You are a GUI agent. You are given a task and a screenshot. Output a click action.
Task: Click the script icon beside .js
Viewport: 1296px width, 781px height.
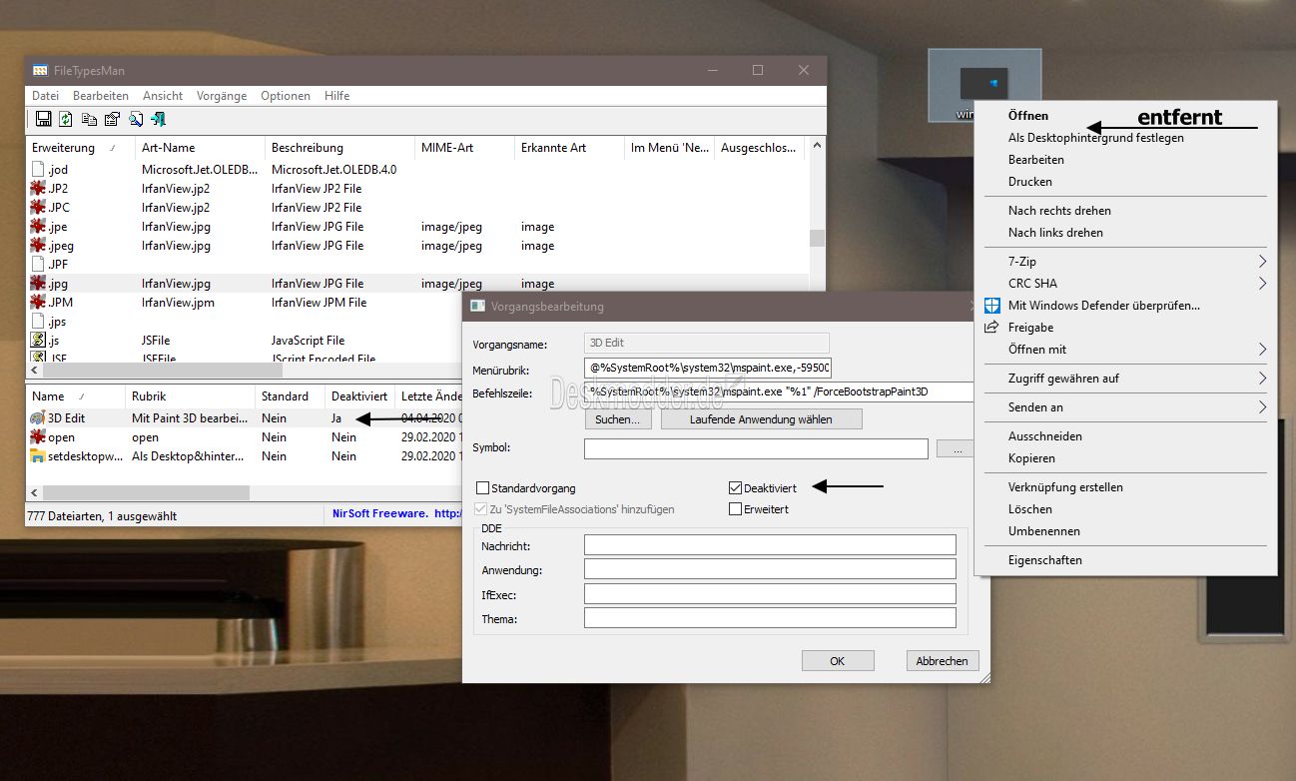[38, 340]
